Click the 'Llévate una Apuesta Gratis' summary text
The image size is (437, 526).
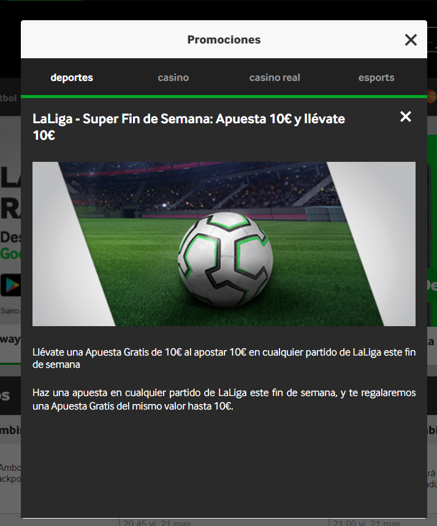(224, 358)
